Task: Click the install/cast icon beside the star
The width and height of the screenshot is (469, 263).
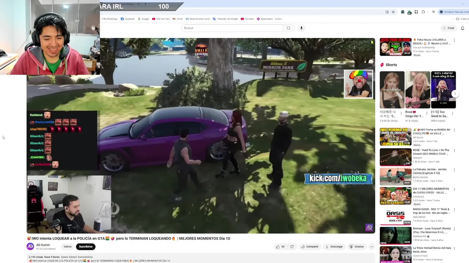Action: click(387, 12)
